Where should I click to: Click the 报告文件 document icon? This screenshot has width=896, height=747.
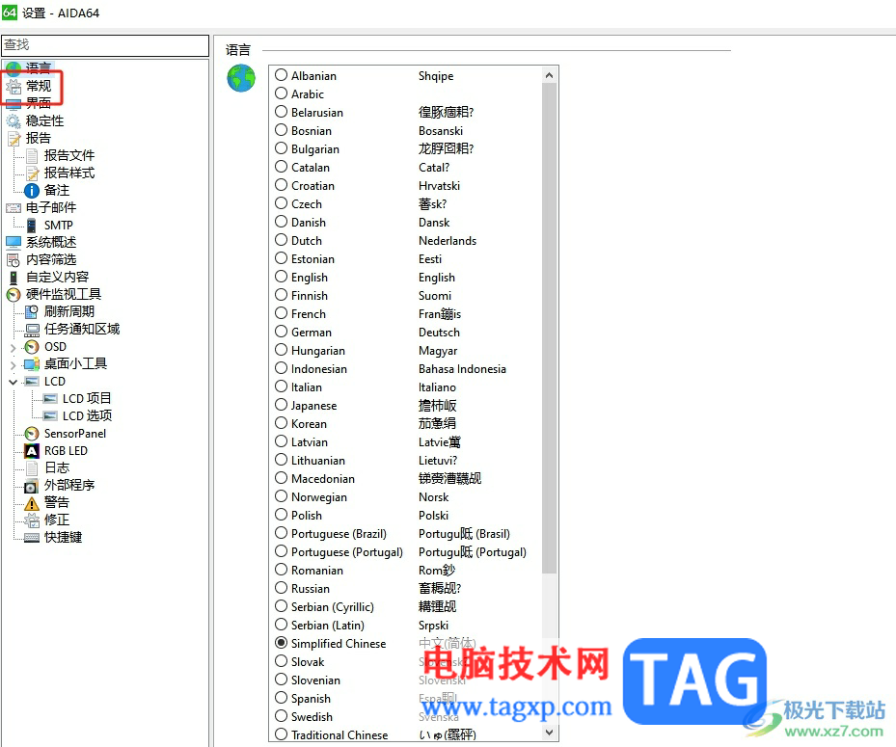coord(32,156)
